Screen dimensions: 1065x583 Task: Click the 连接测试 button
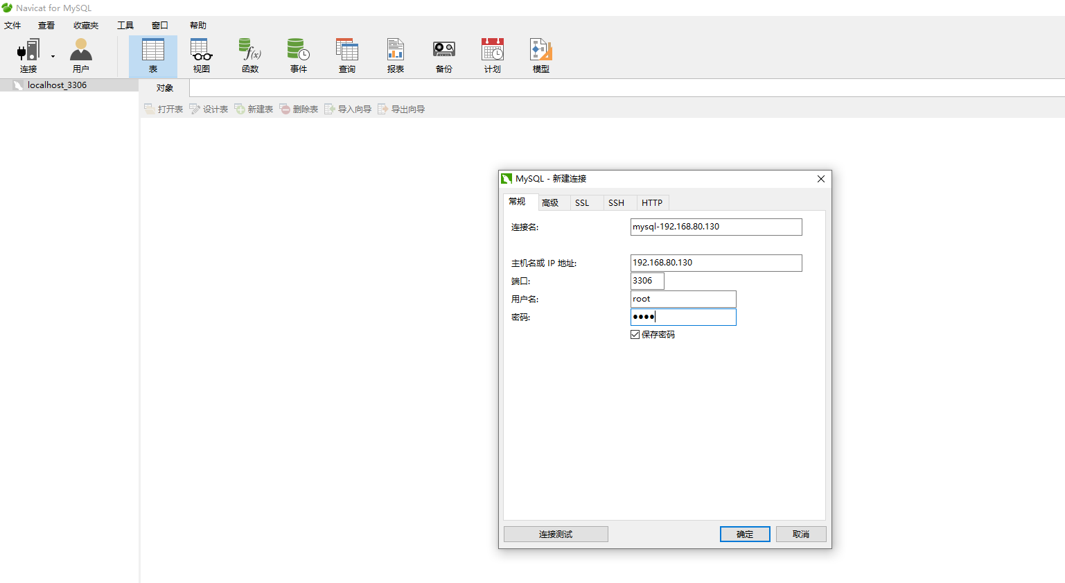[x=556, y=534]
